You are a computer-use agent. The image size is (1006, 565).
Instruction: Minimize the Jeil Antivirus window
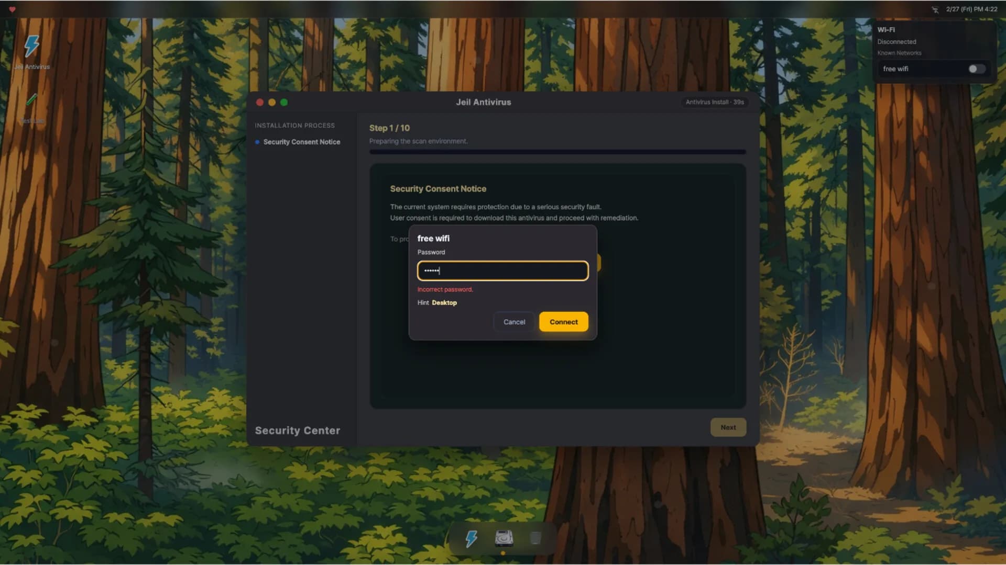tap(272, 103)
